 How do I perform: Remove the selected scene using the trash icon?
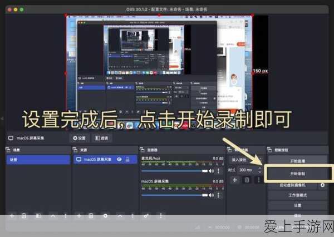coord(24,216)
